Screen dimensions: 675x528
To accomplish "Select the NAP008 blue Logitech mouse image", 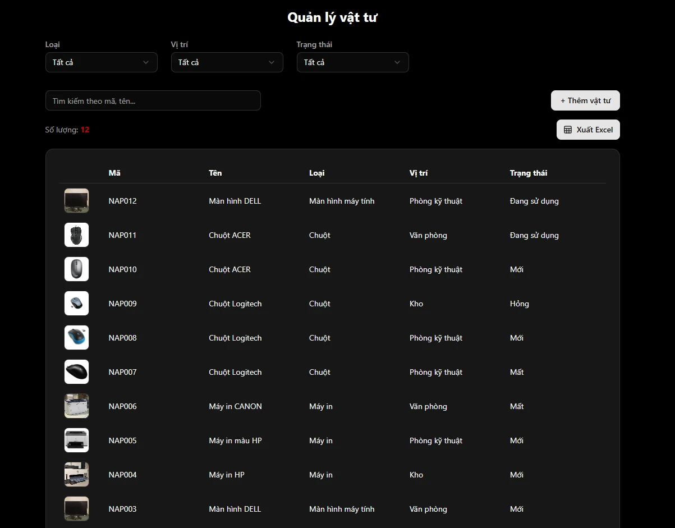I will tap(76, 338).
